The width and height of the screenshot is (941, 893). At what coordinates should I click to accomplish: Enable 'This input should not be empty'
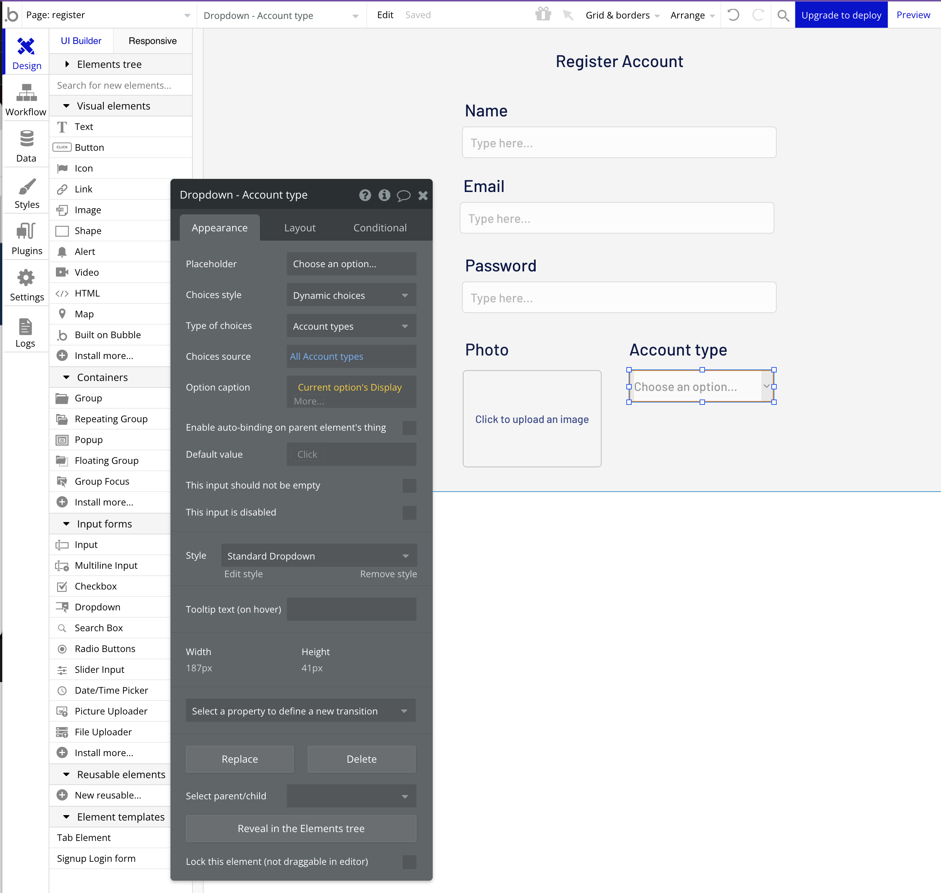(409, 485)
